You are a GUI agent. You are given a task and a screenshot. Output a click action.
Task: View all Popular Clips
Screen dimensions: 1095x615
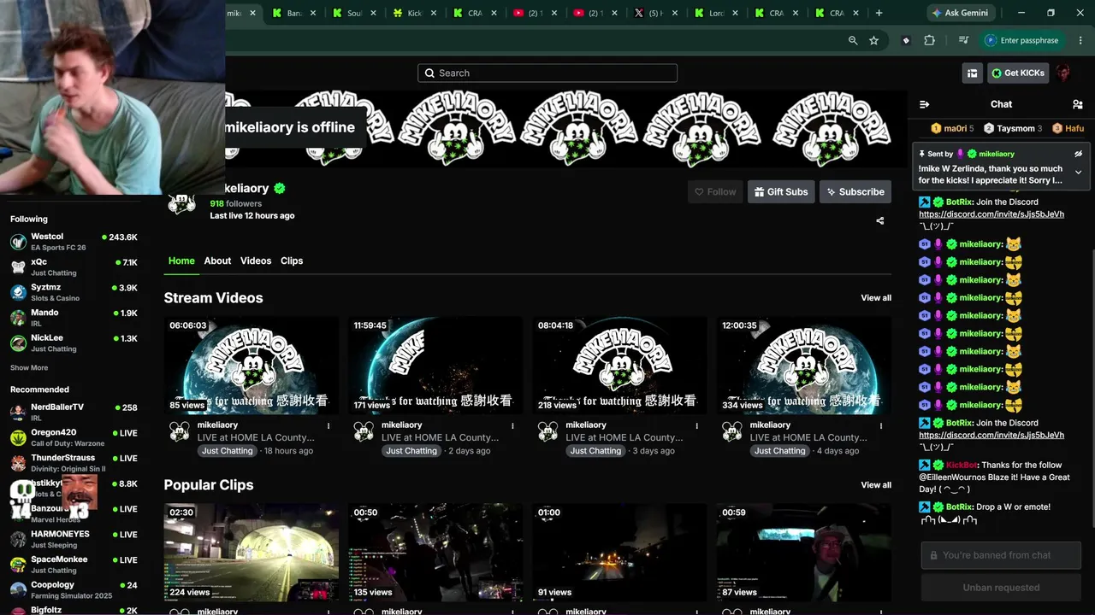coord(876,485)
